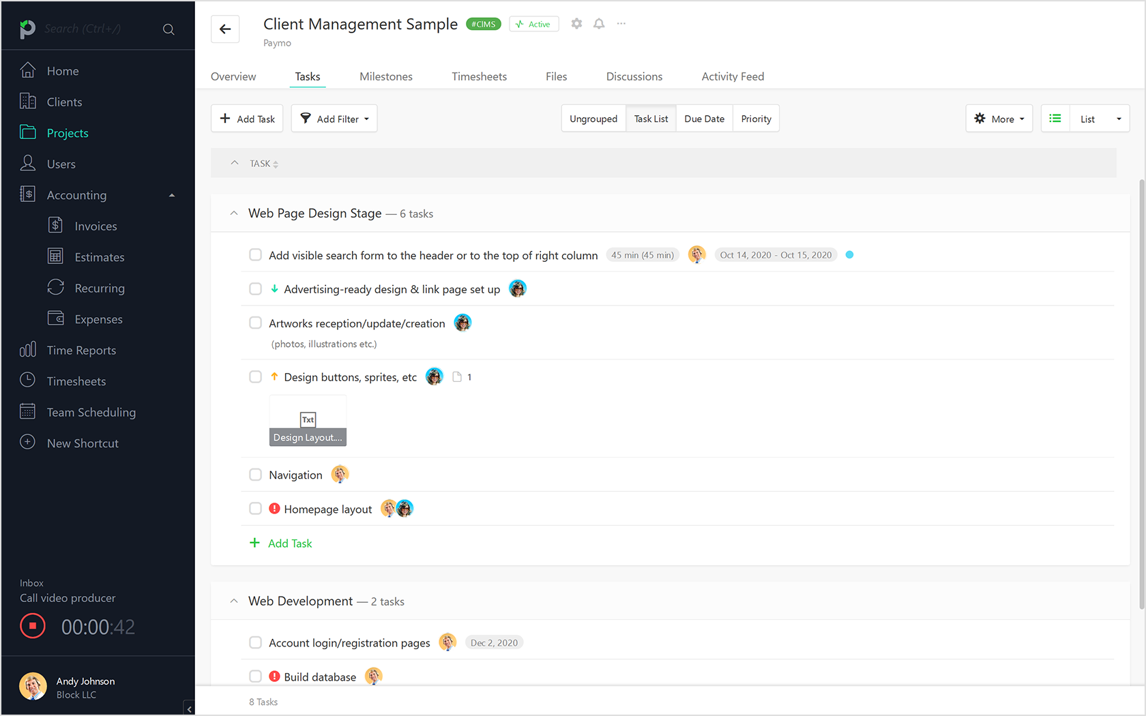Open the Add Filter dropdown
Viewport: 1146px width, 716px height.
tap(334, 119)
